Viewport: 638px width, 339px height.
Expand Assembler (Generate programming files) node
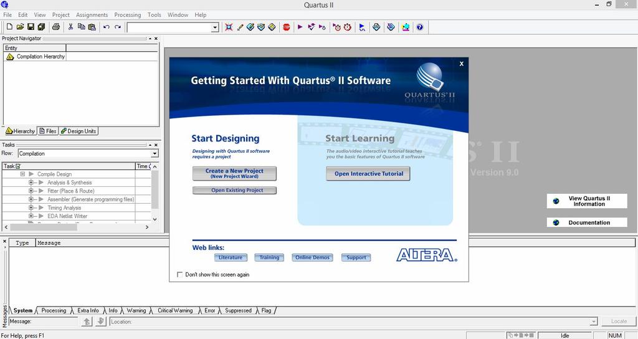point(31,199)
